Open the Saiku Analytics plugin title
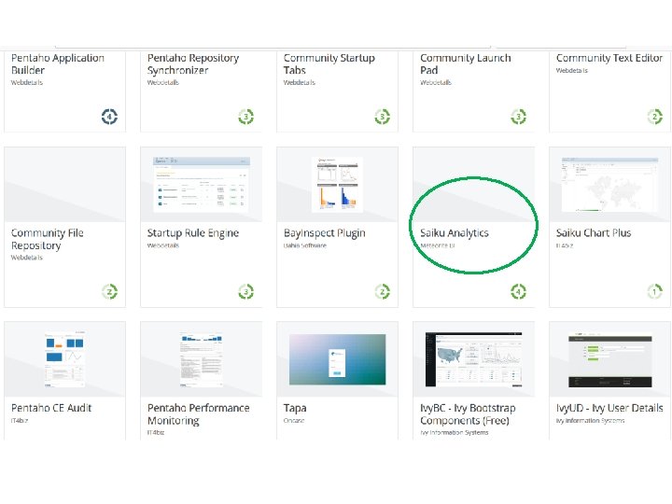 (455, 233)
